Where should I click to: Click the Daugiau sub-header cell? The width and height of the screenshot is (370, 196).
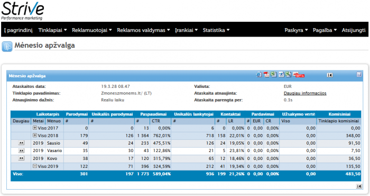[21, 121]
